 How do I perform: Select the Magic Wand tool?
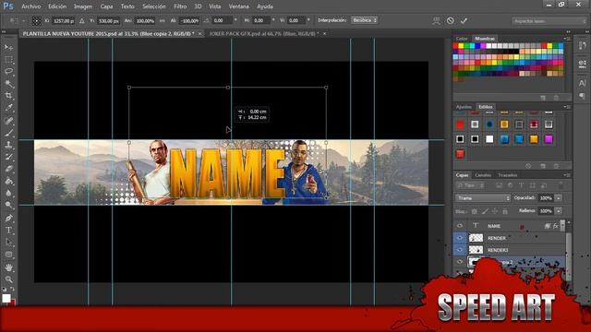click(8, 84)
